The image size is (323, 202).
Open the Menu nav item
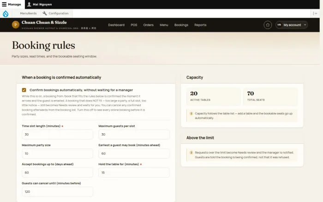click(164, 25)
